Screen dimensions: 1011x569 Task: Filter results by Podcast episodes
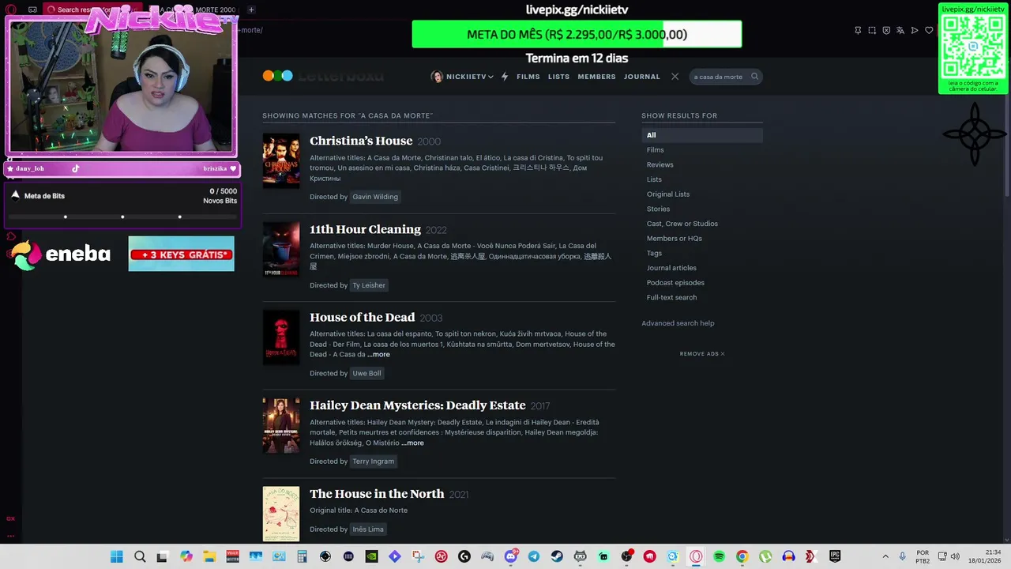[675, 283]
